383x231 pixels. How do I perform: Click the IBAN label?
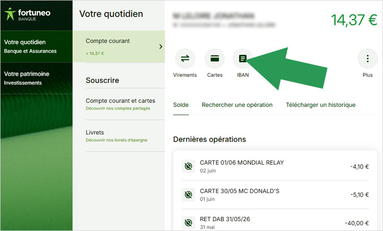click(243, 75)
